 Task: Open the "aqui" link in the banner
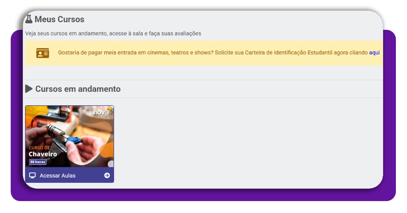374,52
